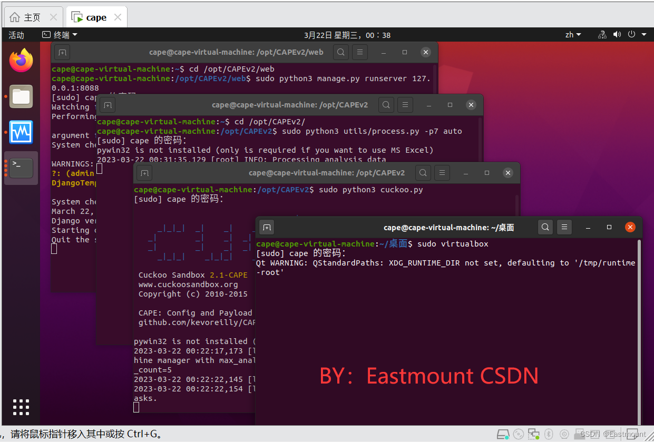The width and height of the screenshot is (654, 442).
Task: Add a new tab in the /opt/CAPEv2/web terminal
Action: 62,52
